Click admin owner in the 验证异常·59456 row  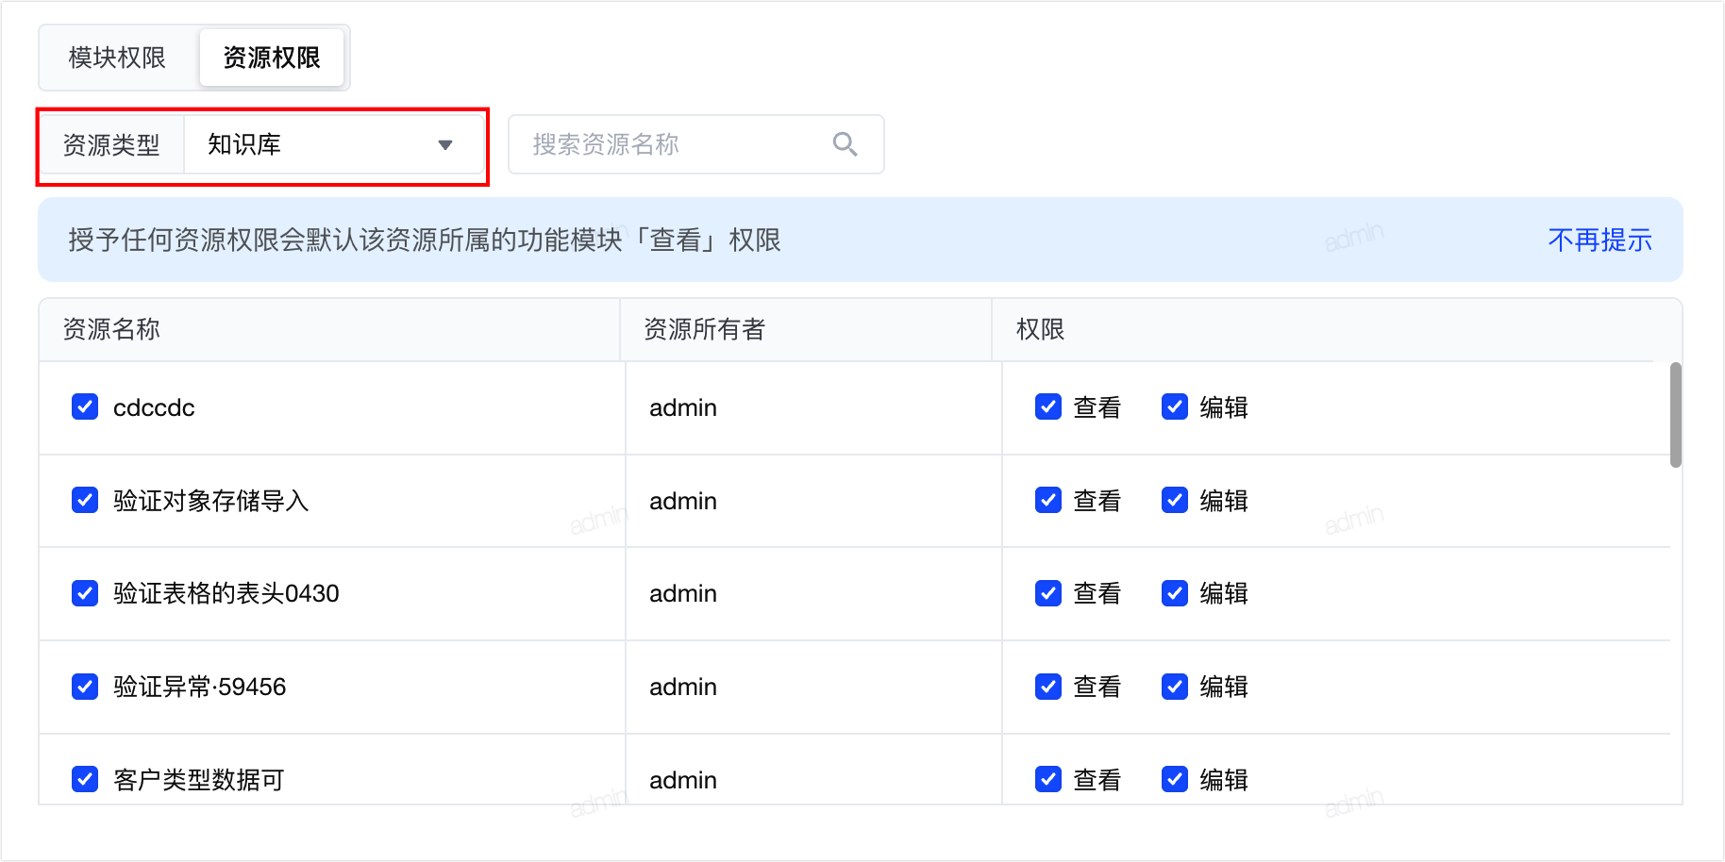coord(683,687)
